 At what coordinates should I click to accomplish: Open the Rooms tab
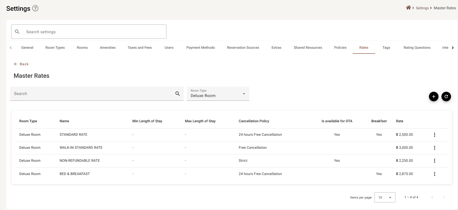(x=82, y=47)
